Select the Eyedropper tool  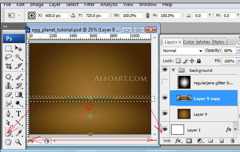[x=19, y=133]
